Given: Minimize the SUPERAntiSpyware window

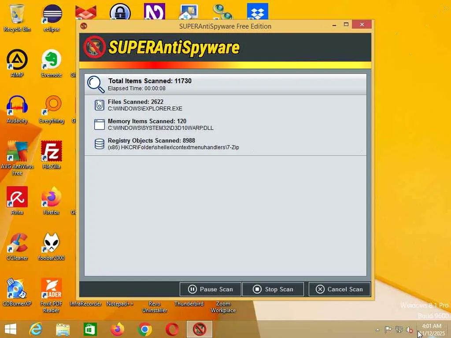Looking at the screenshot, I should click(x=334, y=25).
